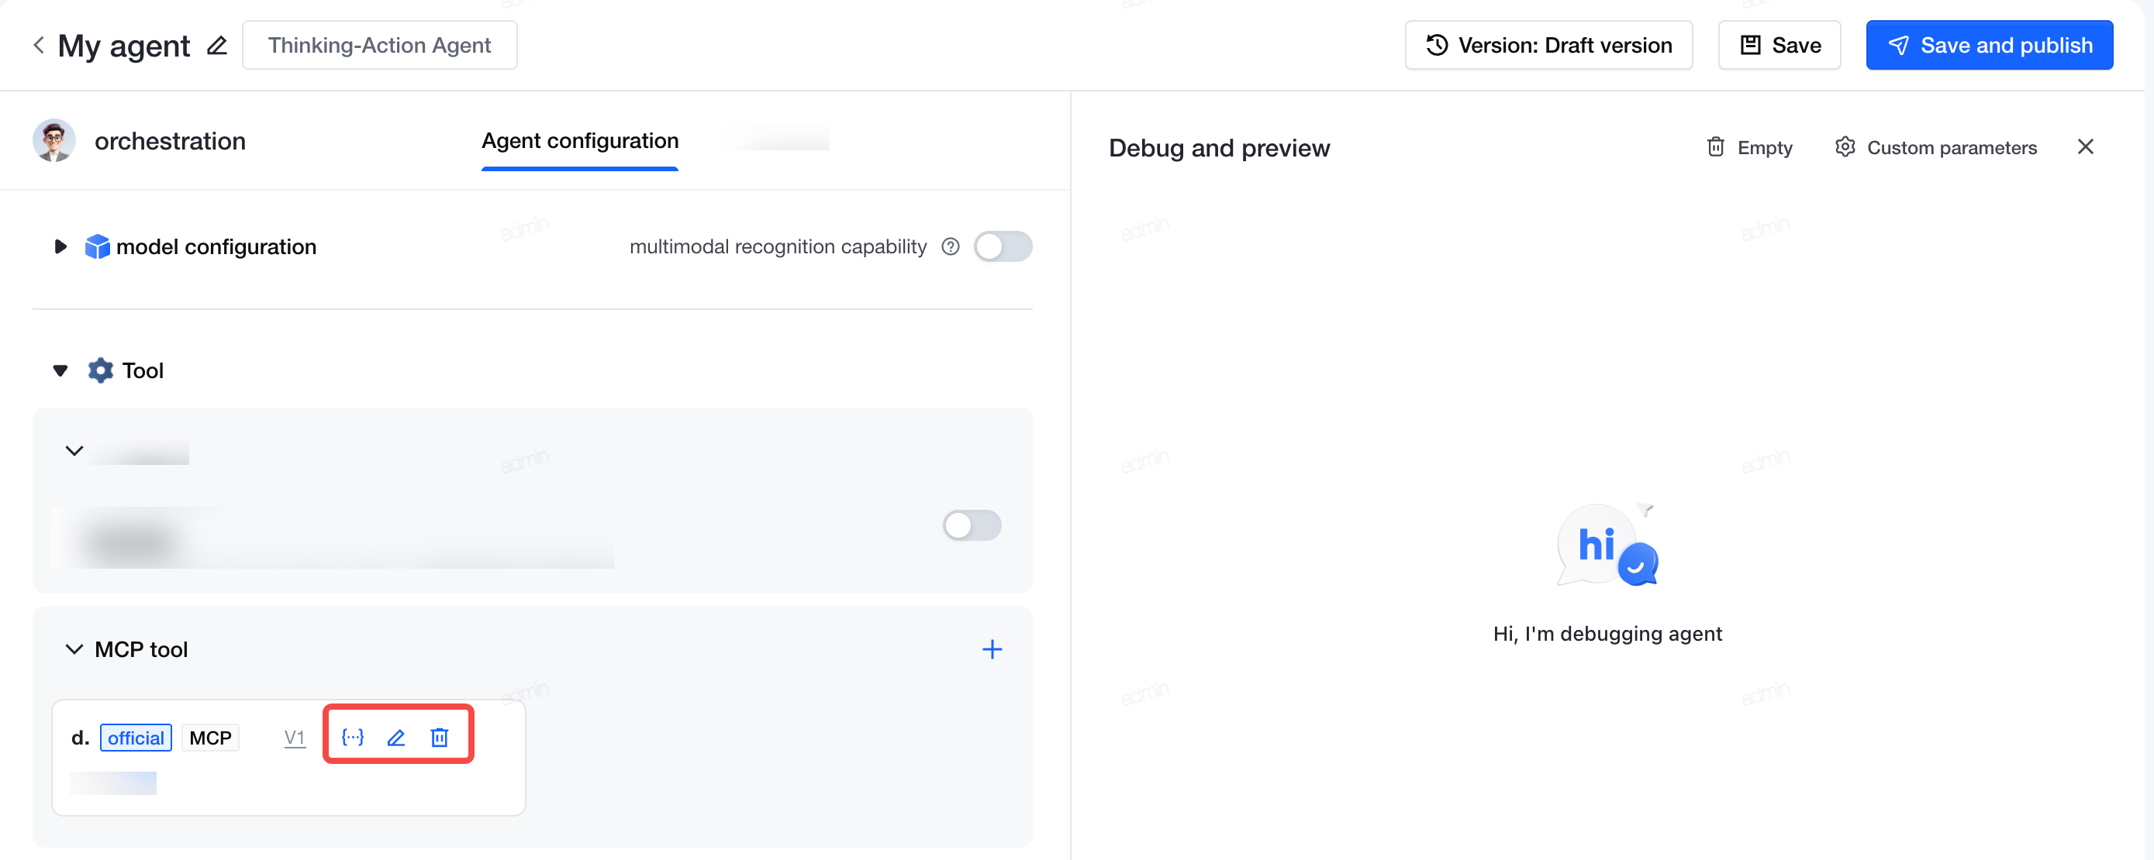Click the "Hi, I'm debugging agent" text
Screen dimensions: 2154x860
(x=1607, y=634)
